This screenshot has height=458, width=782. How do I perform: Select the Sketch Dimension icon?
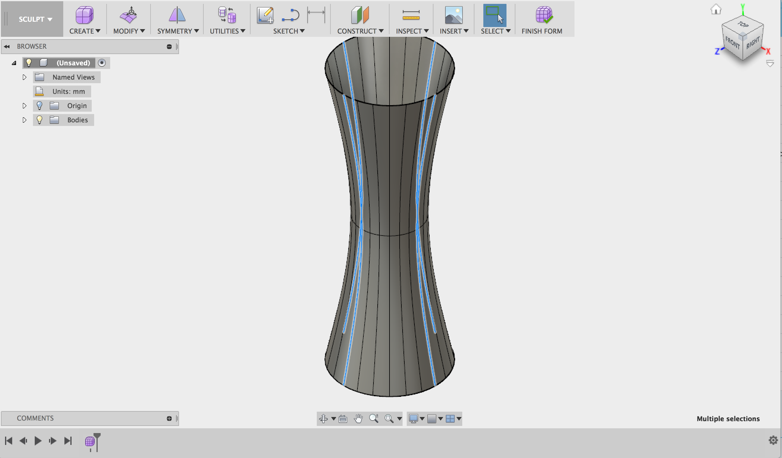pyautogui.click(x=316, y=15)
